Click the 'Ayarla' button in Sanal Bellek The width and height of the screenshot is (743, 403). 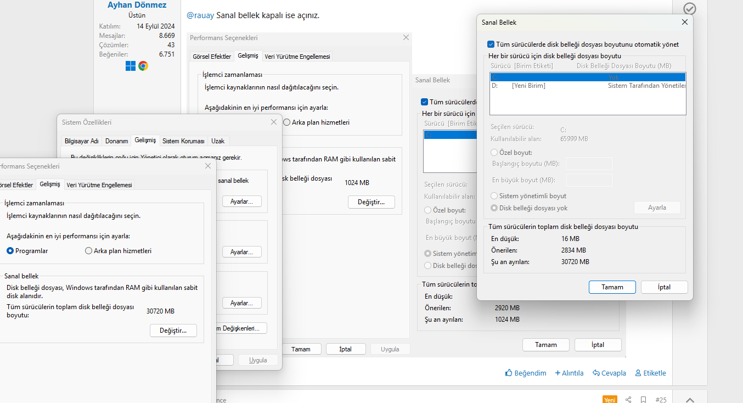pos(657,208)
